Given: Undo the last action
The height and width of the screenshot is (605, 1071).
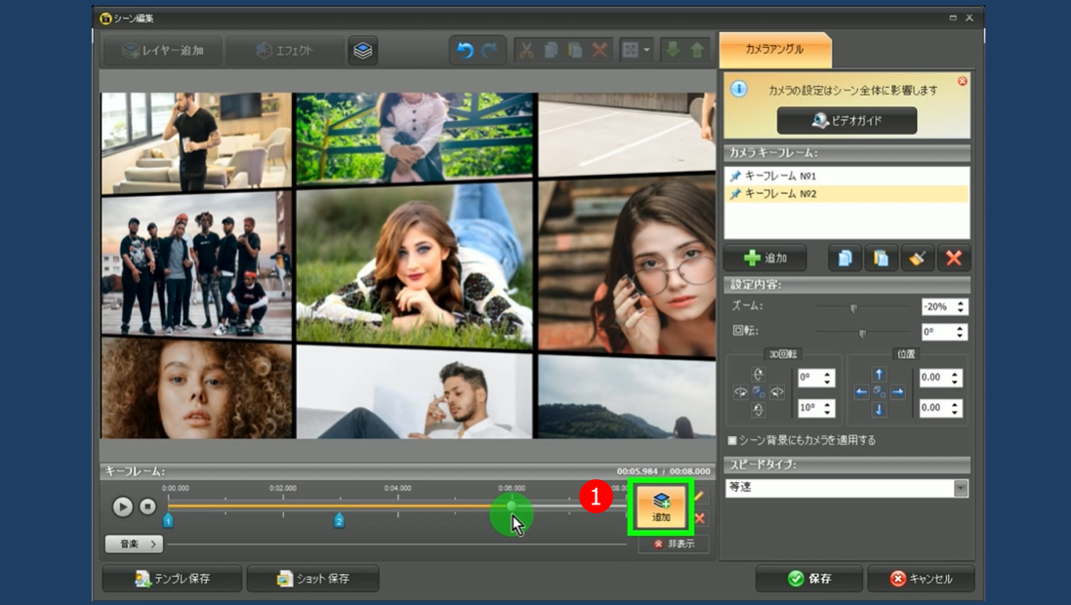Looking at the screenshot, I should (466, 51).
